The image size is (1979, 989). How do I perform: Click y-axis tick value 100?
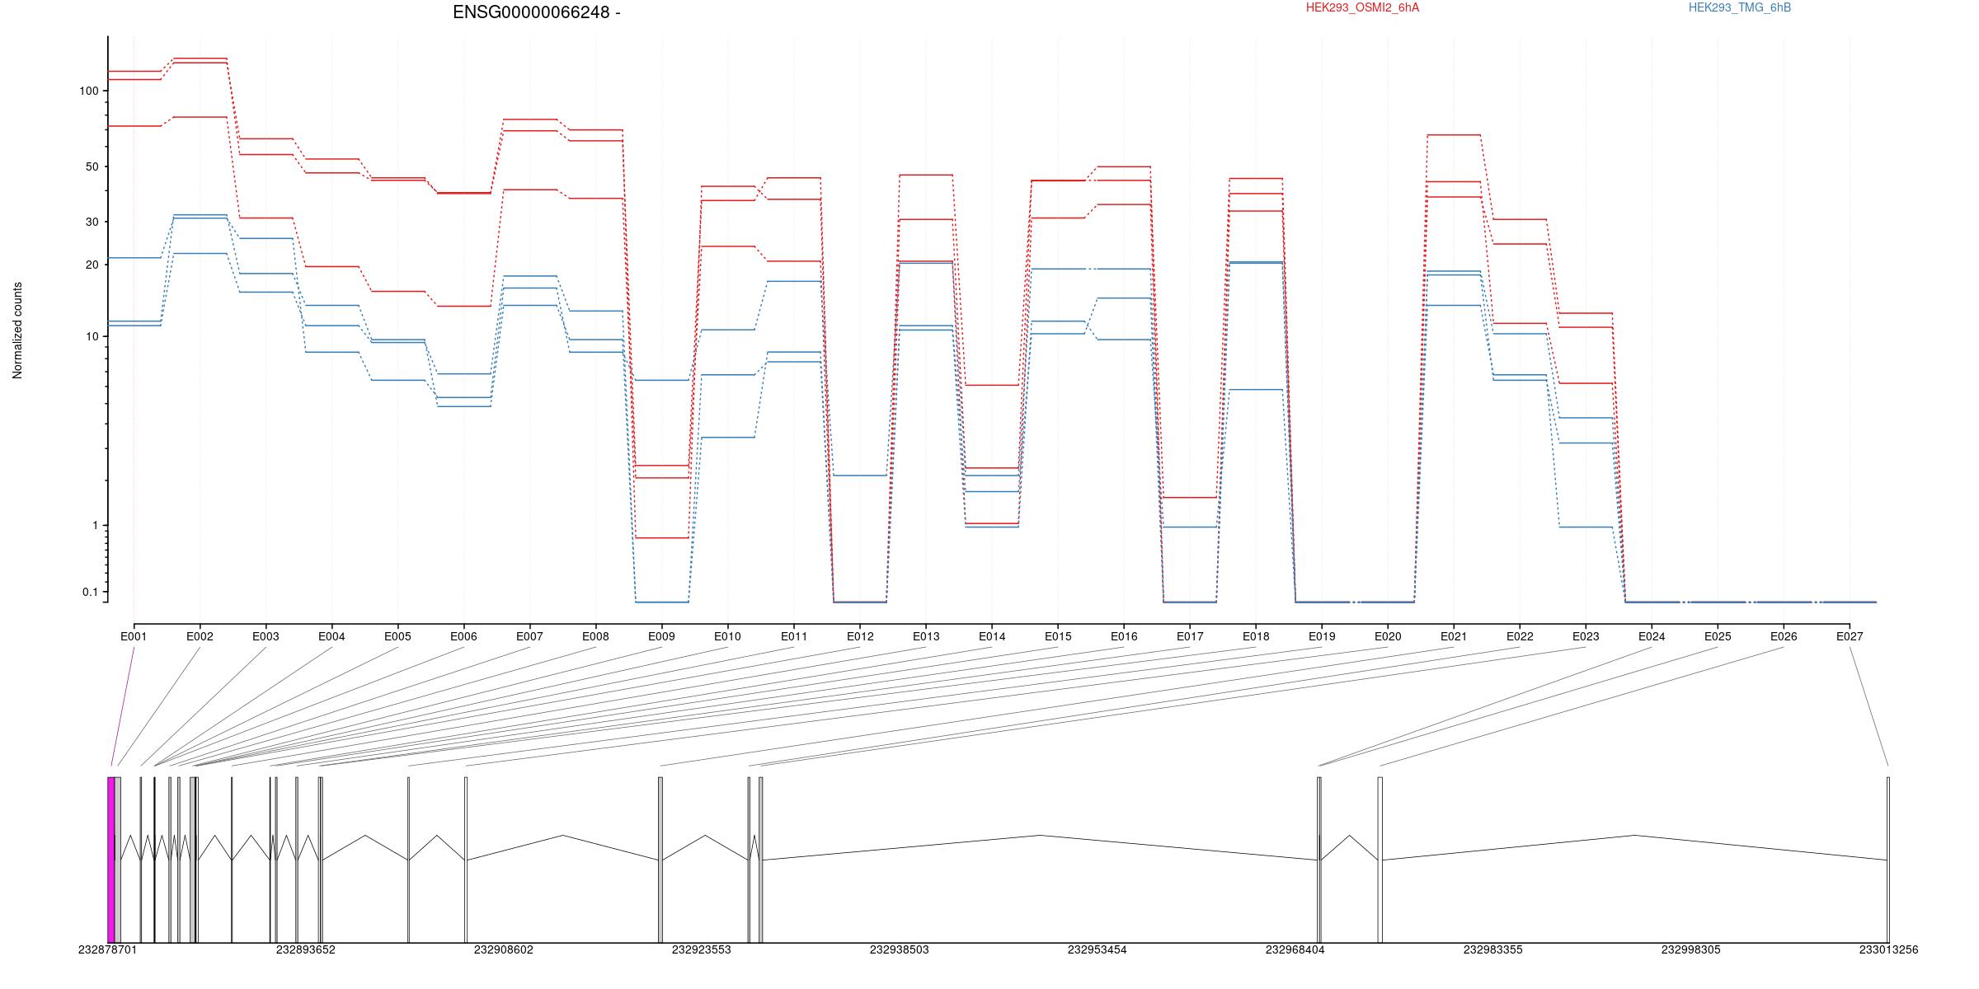(89, 91)
